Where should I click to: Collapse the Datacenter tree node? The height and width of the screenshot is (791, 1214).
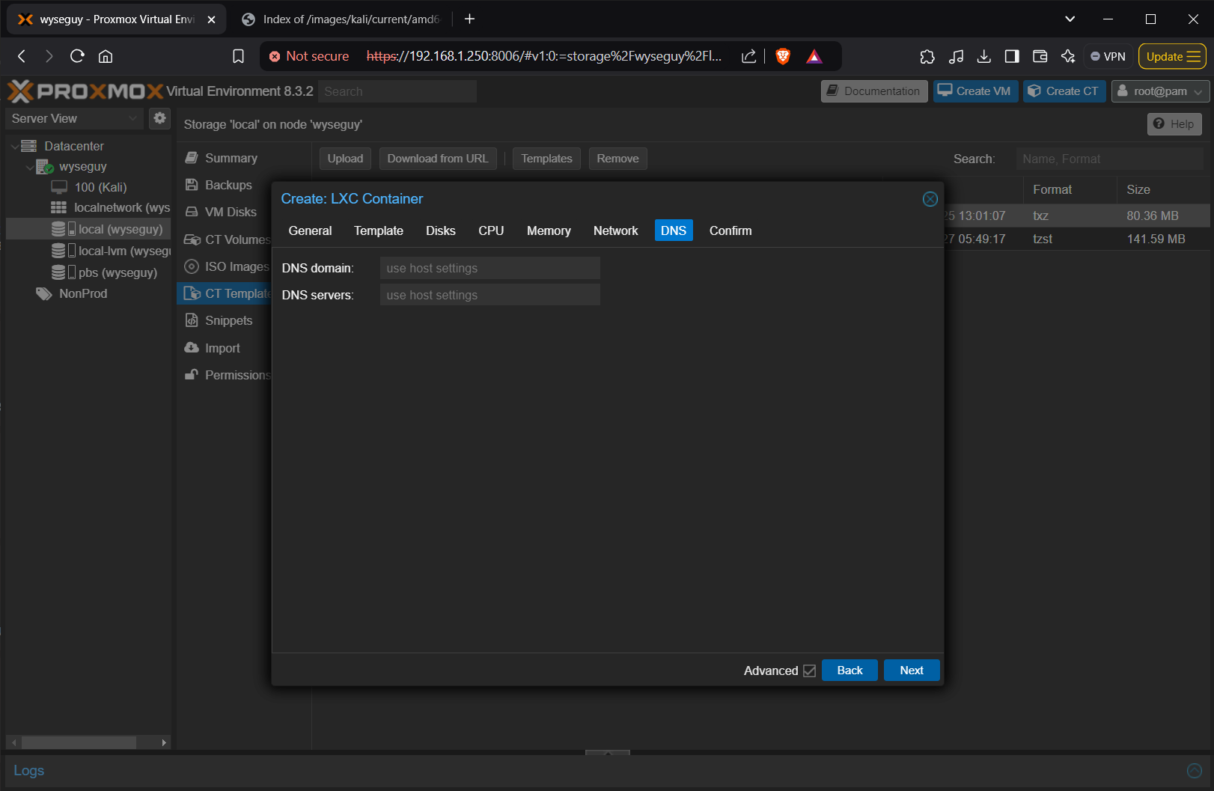coord(14,147)
